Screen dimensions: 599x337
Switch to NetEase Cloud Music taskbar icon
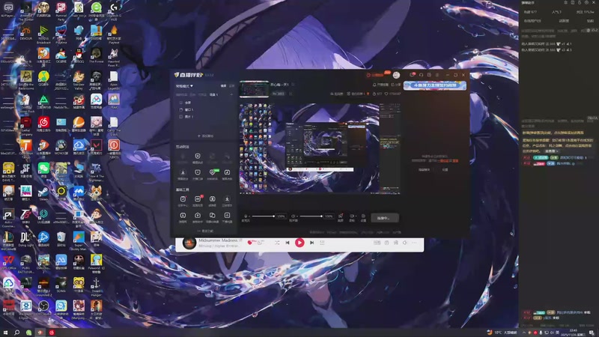(52, 333)
